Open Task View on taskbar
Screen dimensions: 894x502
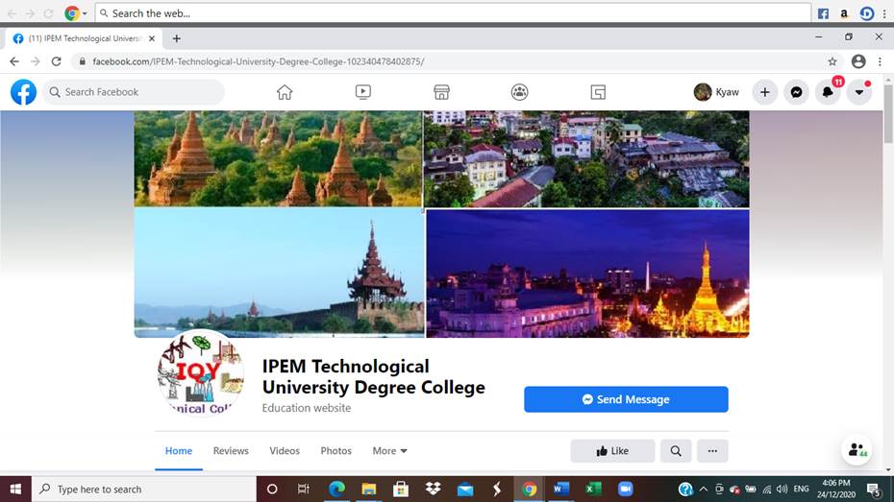[x=304, y=490]
